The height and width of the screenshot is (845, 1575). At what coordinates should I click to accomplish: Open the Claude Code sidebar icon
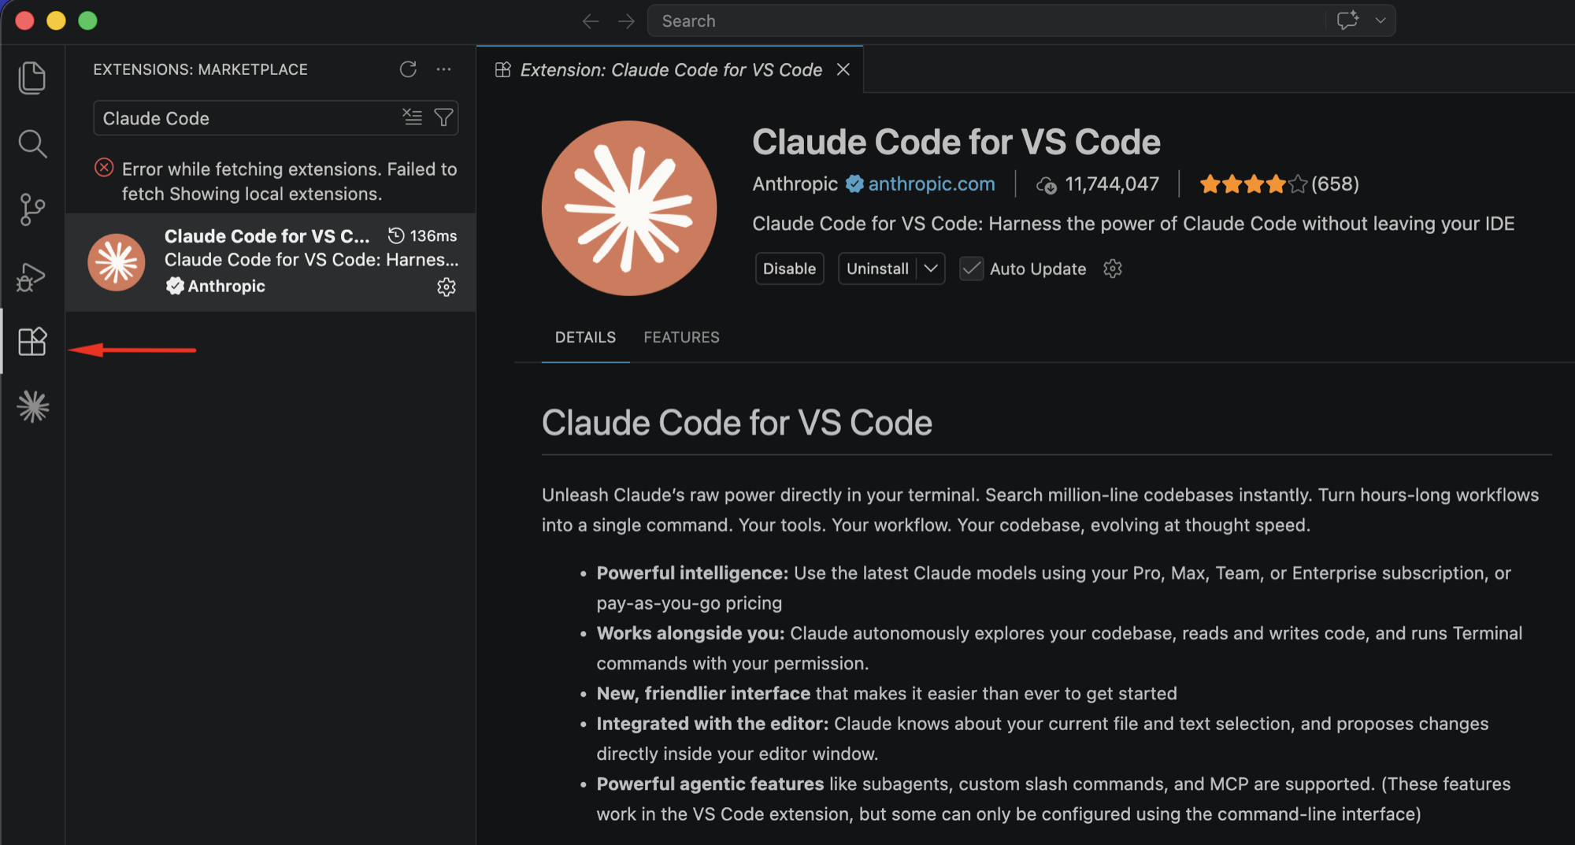click(x=32, y=406)
